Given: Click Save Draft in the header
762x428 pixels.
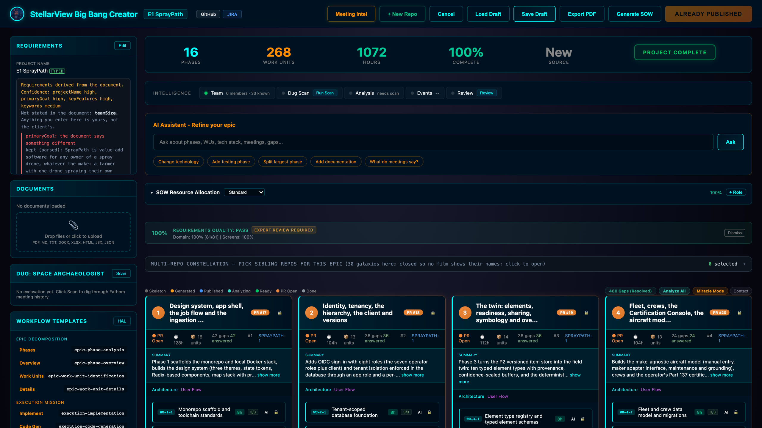Looking at the screenshot, I should point(534,14).
